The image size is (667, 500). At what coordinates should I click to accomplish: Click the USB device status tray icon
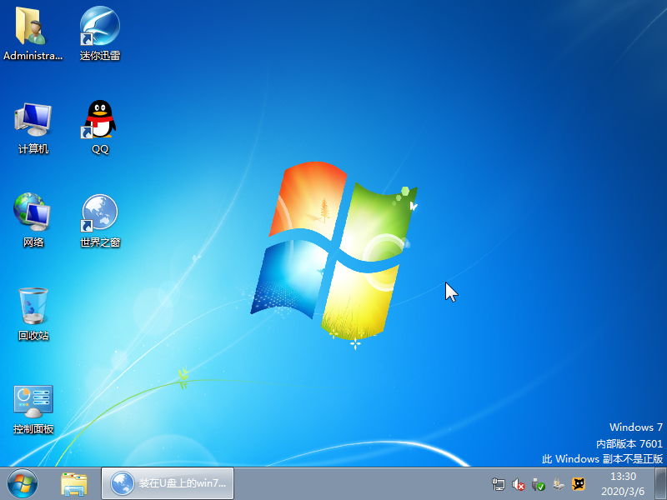(x=538, y=484)
